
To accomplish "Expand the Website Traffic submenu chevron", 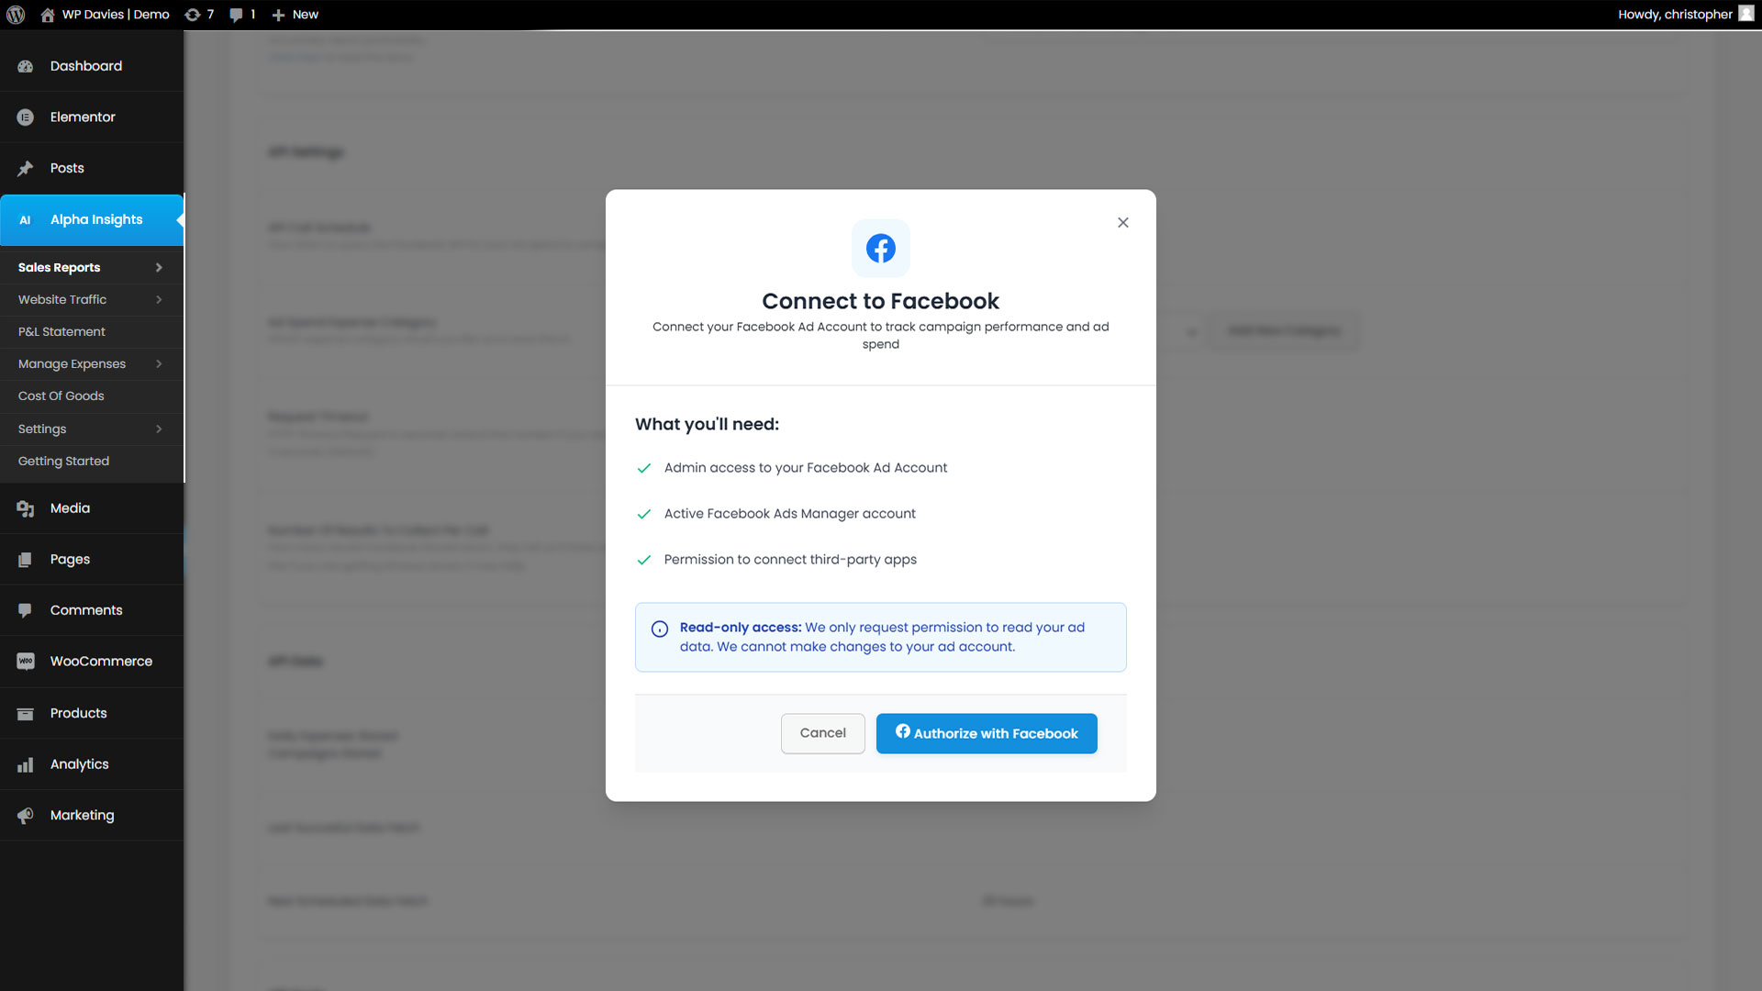I will [x=159, y=300].
